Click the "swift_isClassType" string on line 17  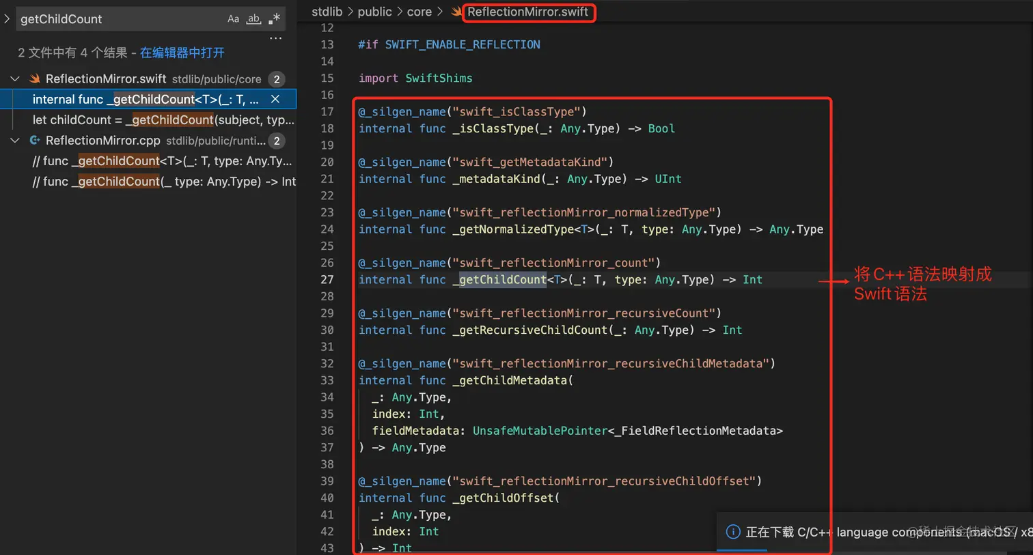[x=516, y=112]
